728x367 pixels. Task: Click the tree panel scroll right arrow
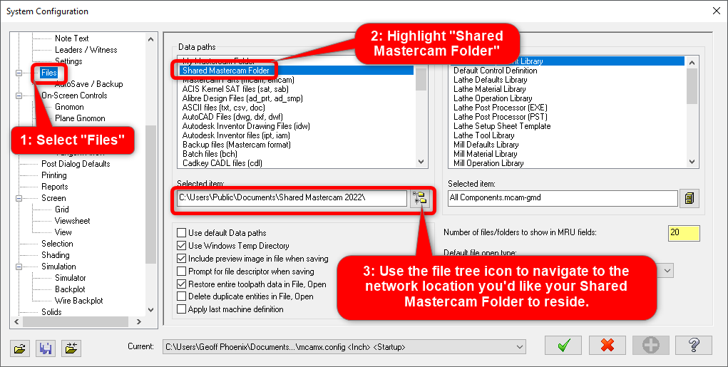pos(139,321)
